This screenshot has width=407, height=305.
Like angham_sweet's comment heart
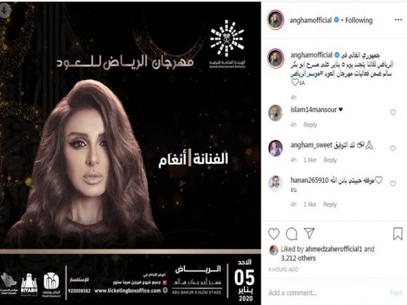click(x=393, y=148)
